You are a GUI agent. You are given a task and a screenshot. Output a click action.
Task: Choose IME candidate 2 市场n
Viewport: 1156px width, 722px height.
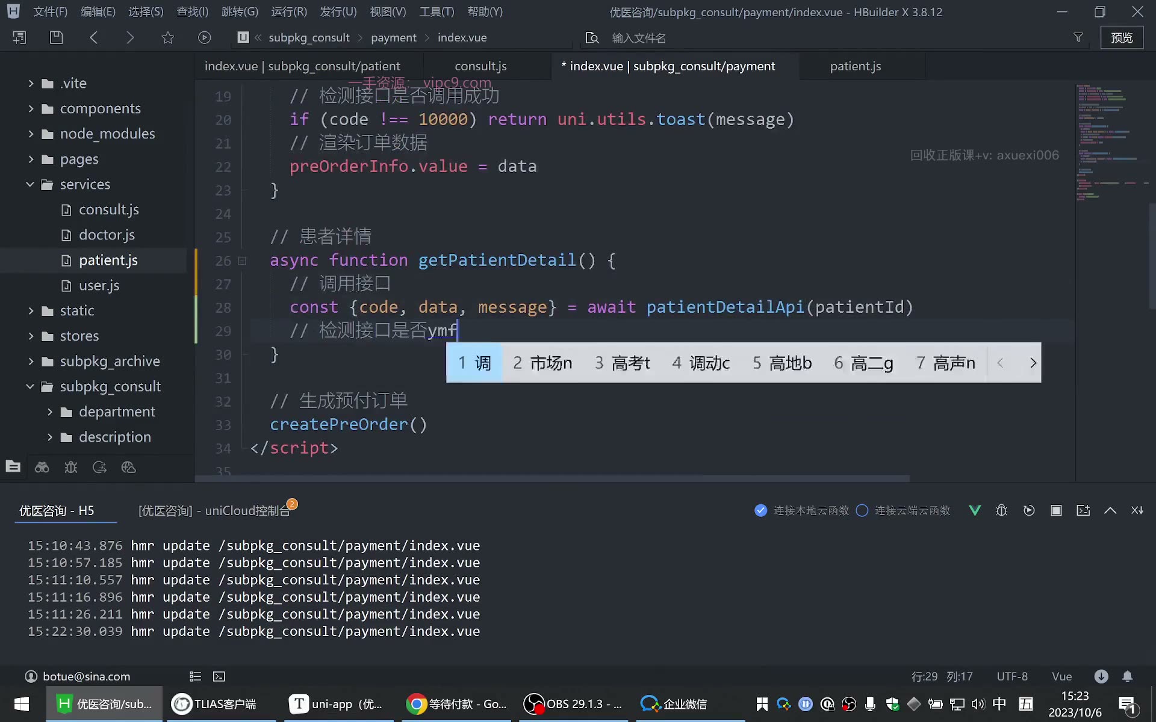[542, 363]
